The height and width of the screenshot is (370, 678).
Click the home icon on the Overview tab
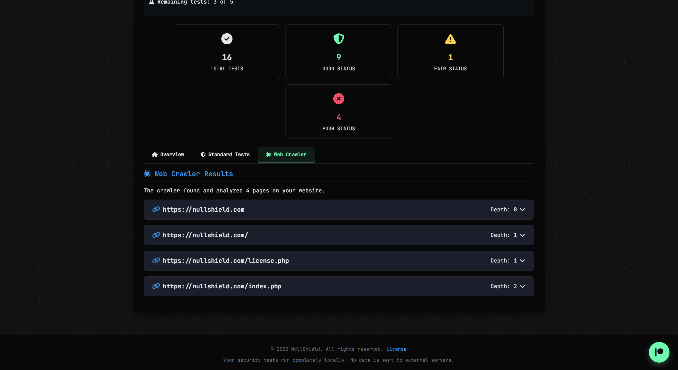tap(155, 154)
